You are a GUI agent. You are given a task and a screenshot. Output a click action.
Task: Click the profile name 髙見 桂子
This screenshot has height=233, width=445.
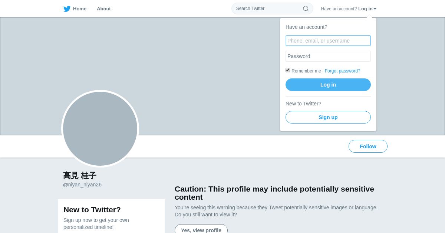(80, 176)
